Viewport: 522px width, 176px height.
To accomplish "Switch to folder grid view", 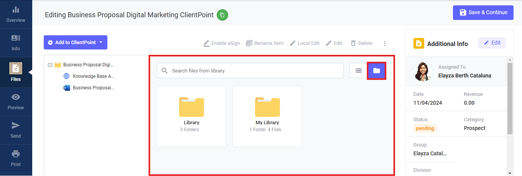I will point(377,71).
